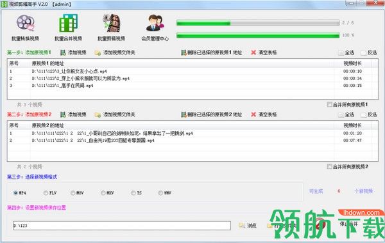Click 序号 header in 原视频1 table

coord(13,63)
